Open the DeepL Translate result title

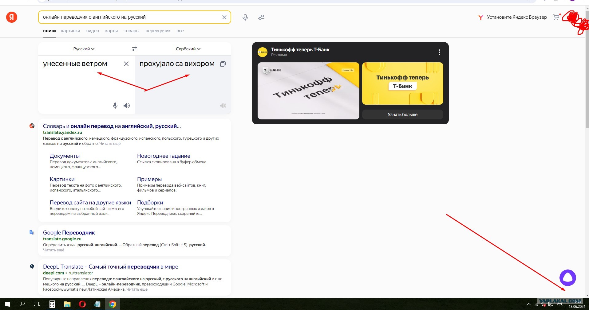click(x=111, y=267)
